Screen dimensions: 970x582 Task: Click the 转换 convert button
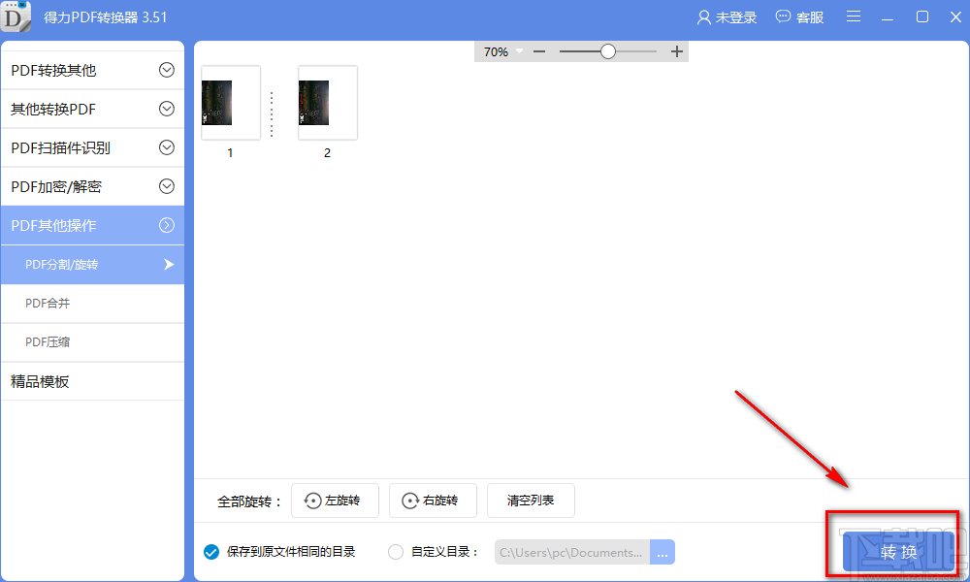pyautogui.click(x=899, y=552)
